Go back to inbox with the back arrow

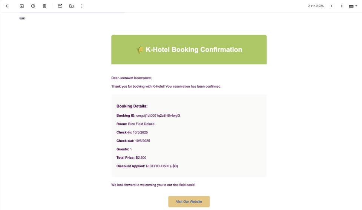tap(7, 6)
